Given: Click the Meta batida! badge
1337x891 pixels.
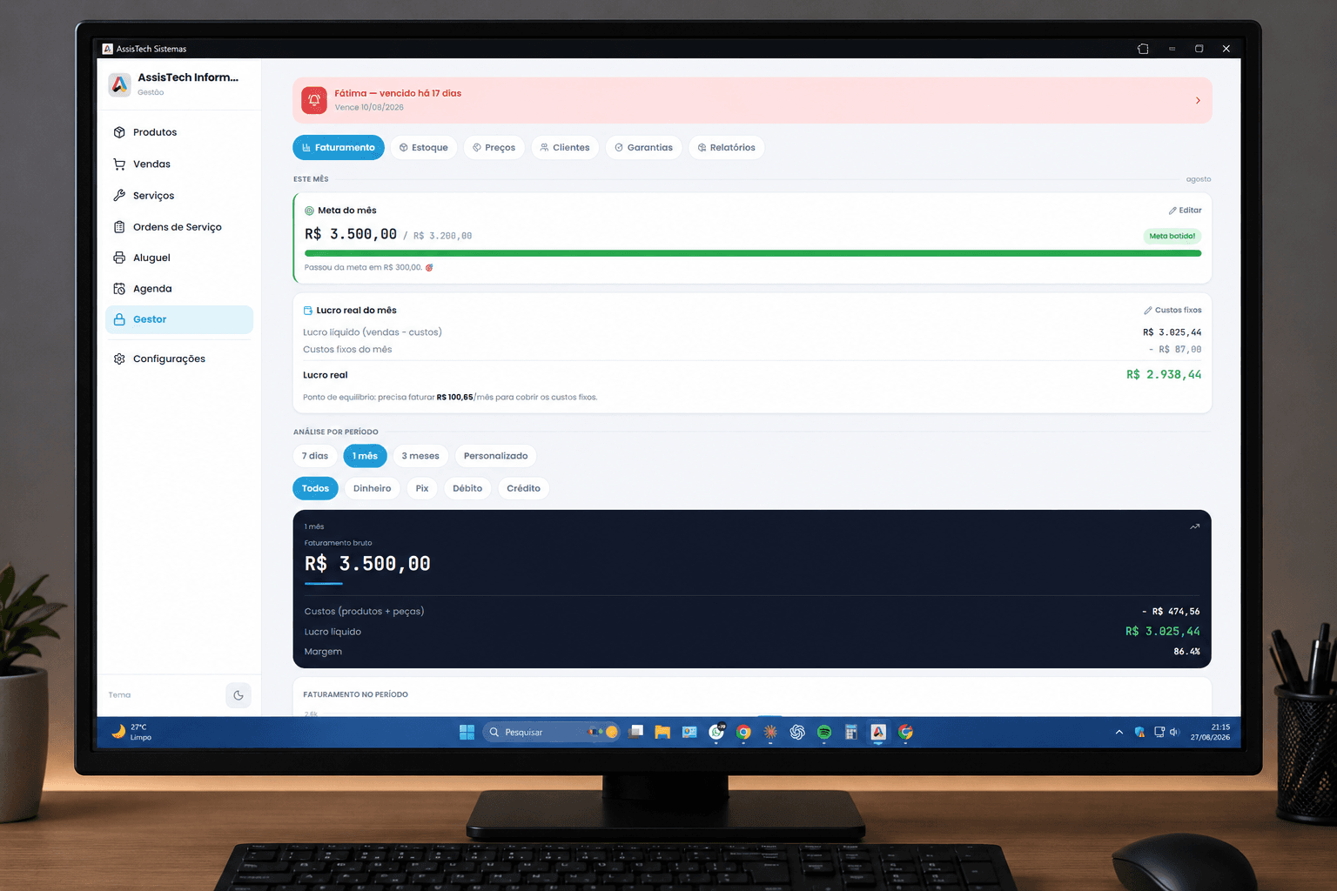Looking at the screenshot, I should point(1172,236).
